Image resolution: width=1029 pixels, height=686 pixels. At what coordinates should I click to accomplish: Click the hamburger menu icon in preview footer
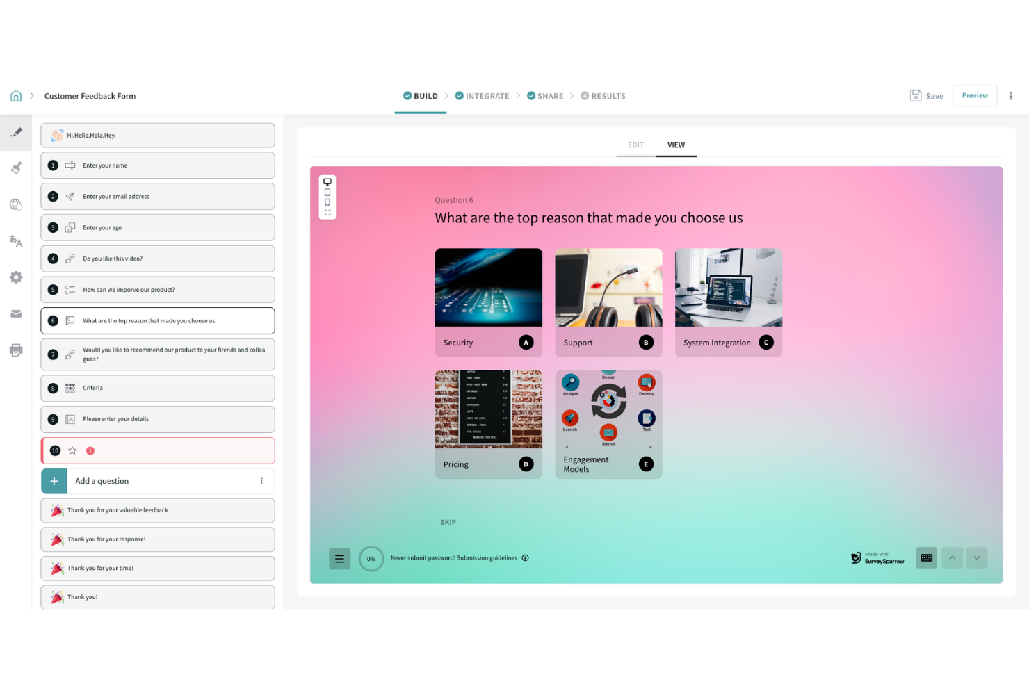(x=339, y=558)
